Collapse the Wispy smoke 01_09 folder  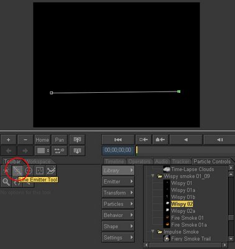153,176
